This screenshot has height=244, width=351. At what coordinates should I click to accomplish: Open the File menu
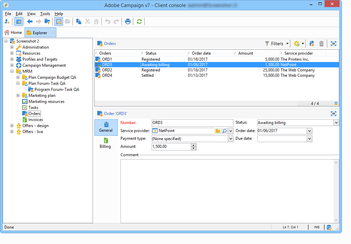point(8,14)
